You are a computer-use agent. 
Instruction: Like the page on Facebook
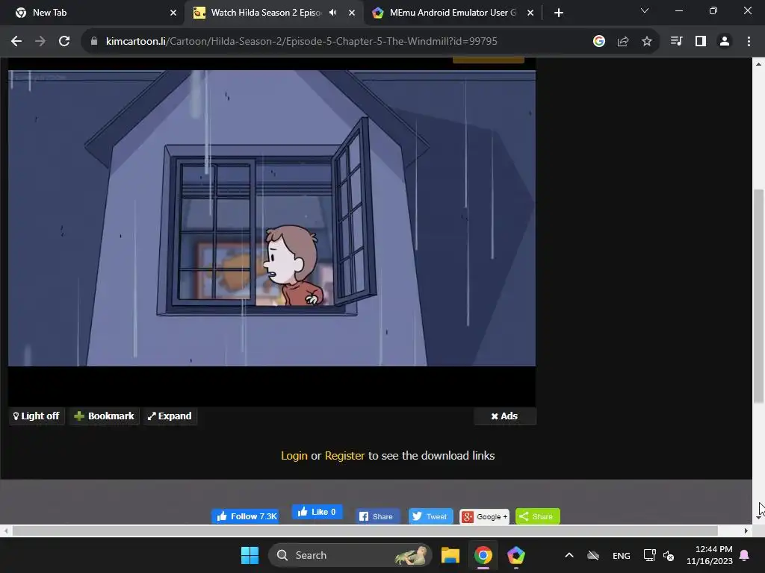coord(317,512)
